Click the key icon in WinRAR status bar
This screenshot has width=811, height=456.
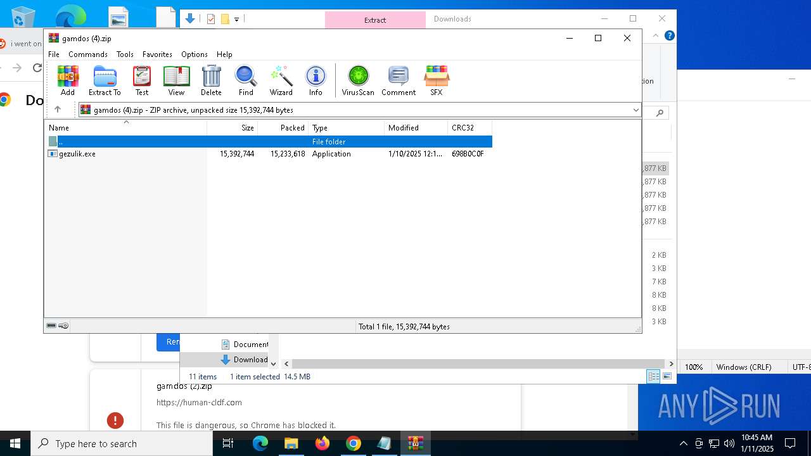63,326
